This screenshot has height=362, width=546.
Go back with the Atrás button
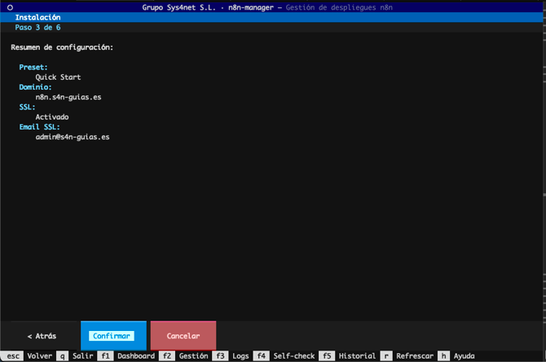(41, 336)
